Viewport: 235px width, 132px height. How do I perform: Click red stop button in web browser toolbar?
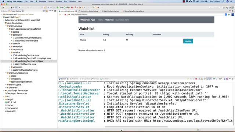[x=65, y=15]
